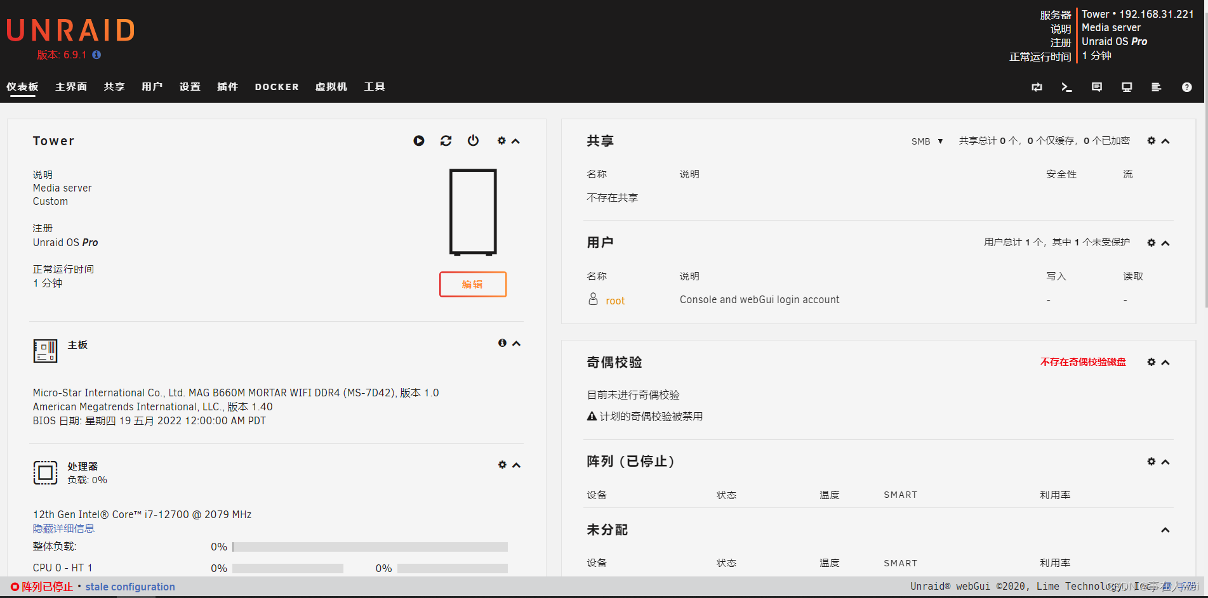Open the SMB protocol dropdown
This screenshot has width=1208, height=598.
(926, 141)
